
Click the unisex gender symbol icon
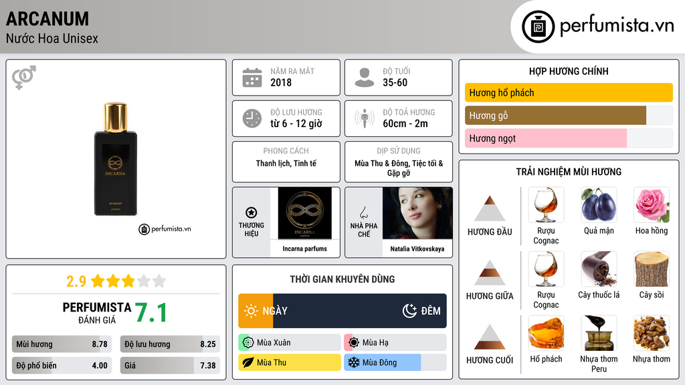[x=24, y=78]
